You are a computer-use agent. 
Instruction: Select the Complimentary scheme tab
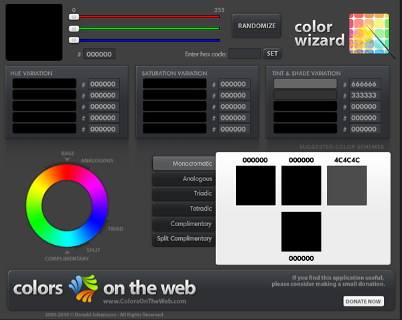pos(184,224)
